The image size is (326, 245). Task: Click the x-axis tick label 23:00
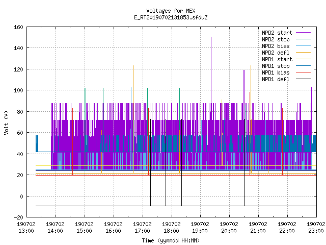[316, 231]
